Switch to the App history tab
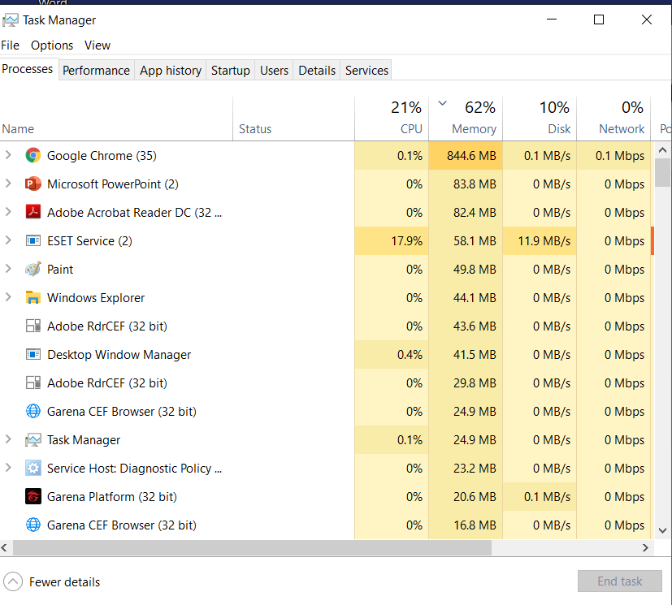672x605 pixels. tap(171, 70)
